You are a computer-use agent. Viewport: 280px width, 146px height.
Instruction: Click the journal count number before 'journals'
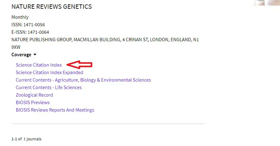tap(24, 139)
